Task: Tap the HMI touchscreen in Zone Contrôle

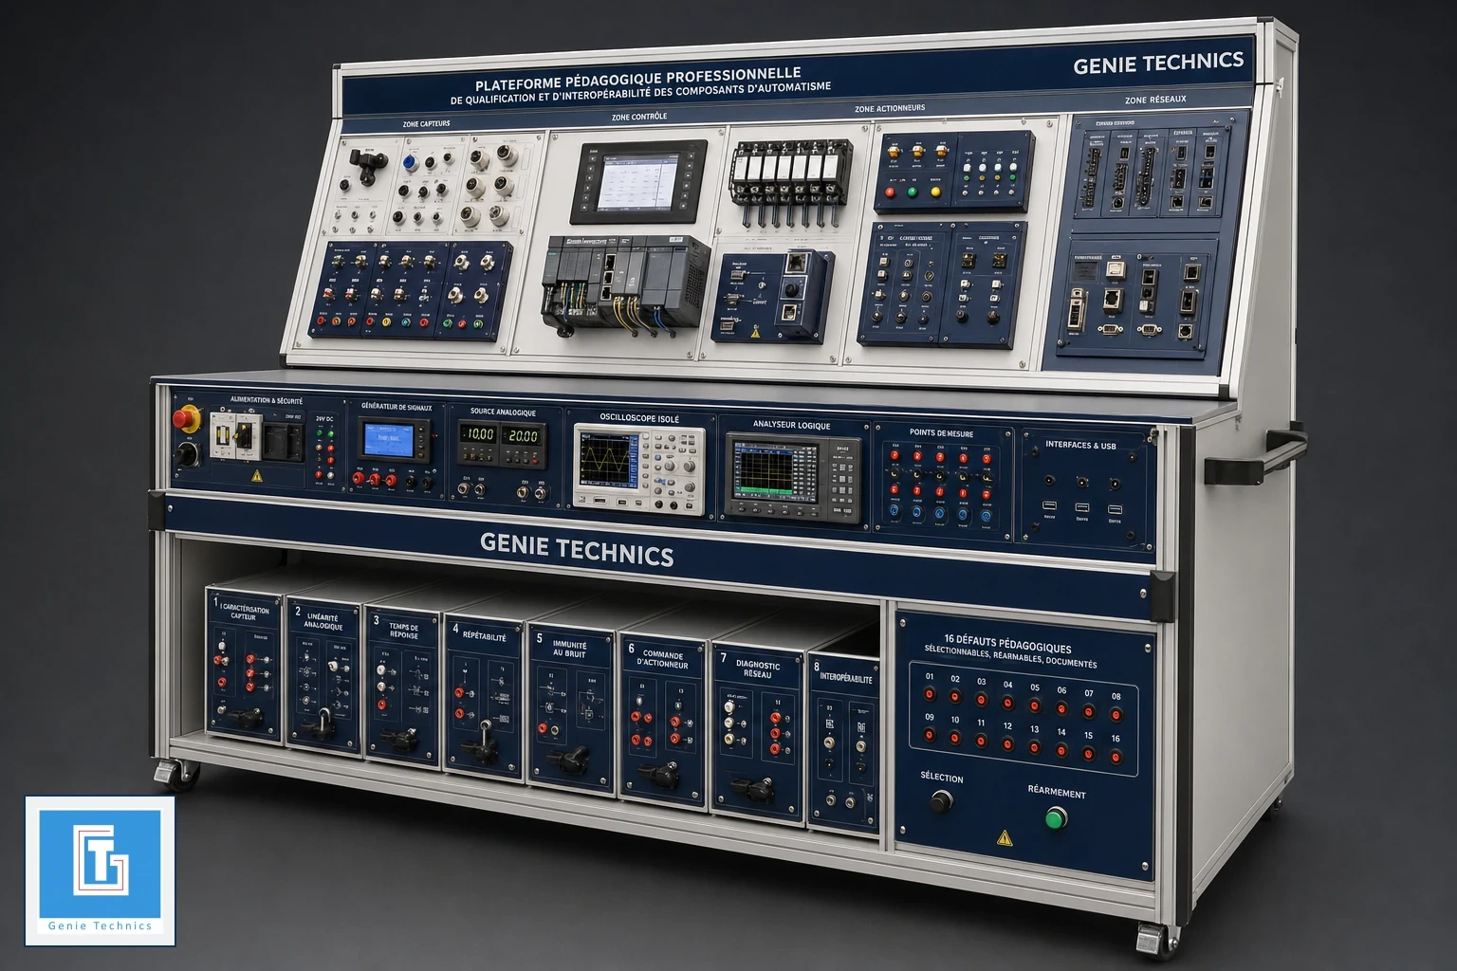Action: tap(637, 181)
